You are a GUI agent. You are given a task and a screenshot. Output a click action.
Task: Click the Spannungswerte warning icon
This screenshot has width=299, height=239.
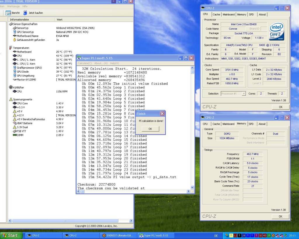pyautogui.click(x=11, y=99)
